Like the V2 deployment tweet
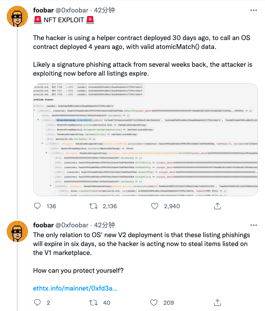Image resolution: width=265 pixels, height=311 pixels. [154, 303]
